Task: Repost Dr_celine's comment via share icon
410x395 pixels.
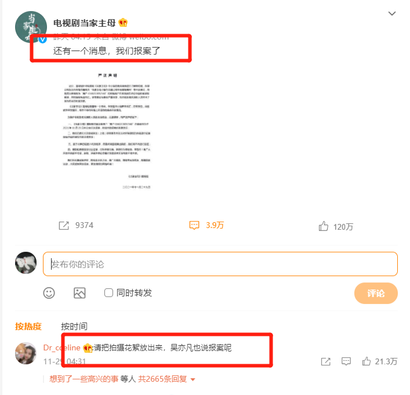Action: (x=325, y=362)
